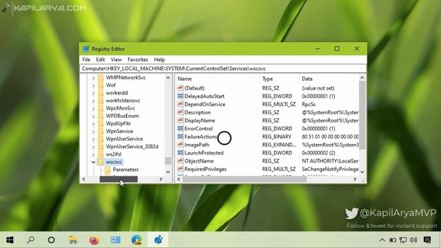Open taskbar Search

30,240
